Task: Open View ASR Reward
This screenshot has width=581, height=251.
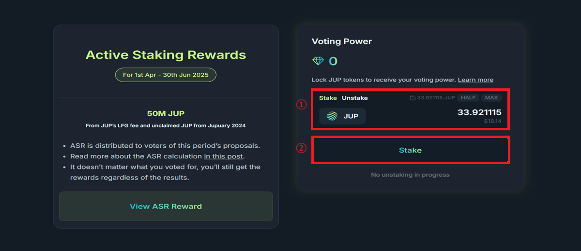Action: coord(166,206)
